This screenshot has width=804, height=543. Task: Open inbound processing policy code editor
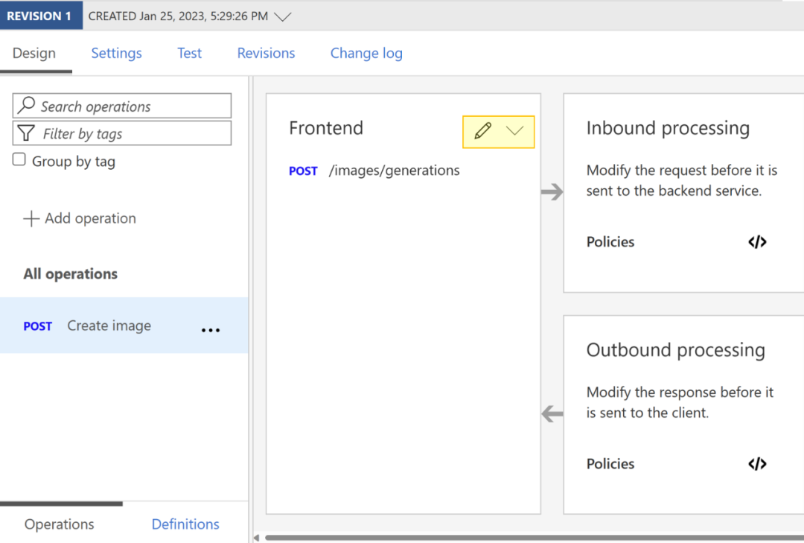757,241
